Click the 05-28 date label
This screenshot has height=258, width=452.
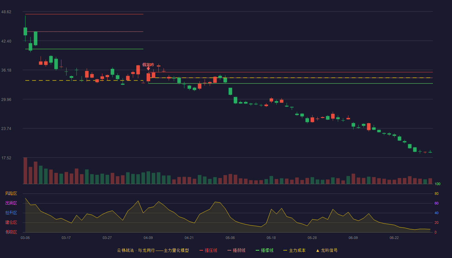coord(312,238)
